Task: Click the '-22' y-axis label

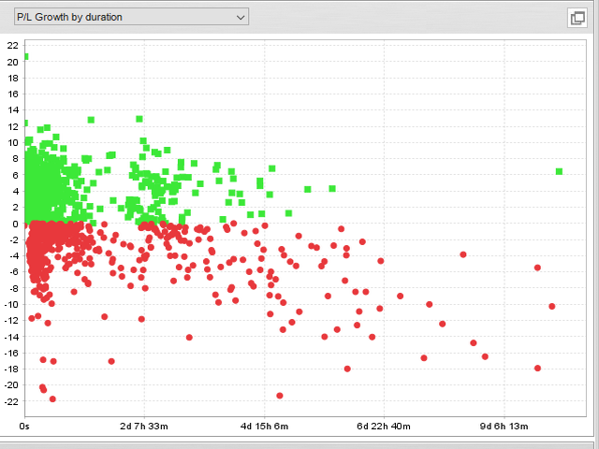Action: pyautogui.click(x=11, y=401)
